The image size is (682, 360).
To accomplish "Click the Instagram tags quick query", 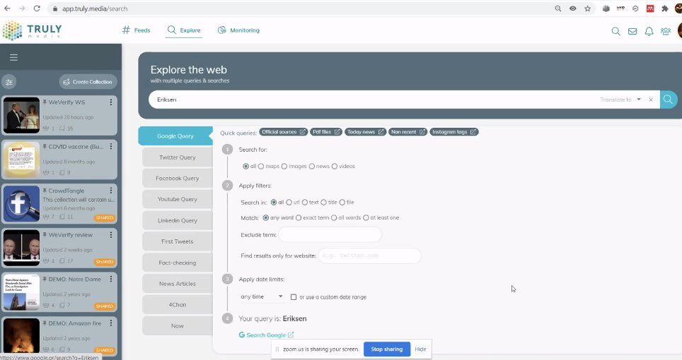I will tap(454, 132).
